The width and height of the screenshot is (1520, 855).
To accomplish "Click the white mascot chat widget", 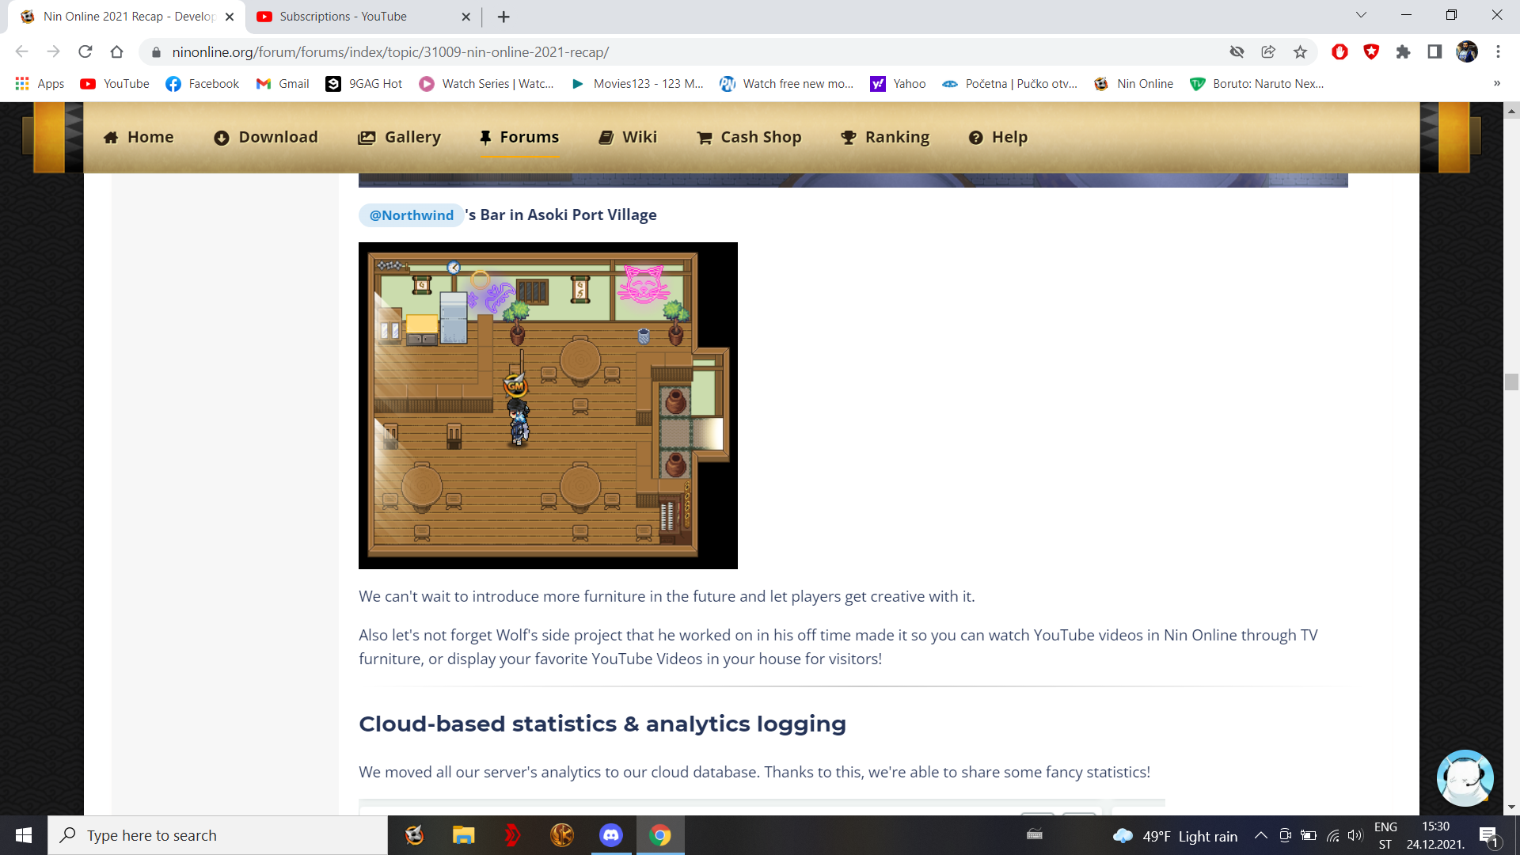I will tap(1465, 778).
